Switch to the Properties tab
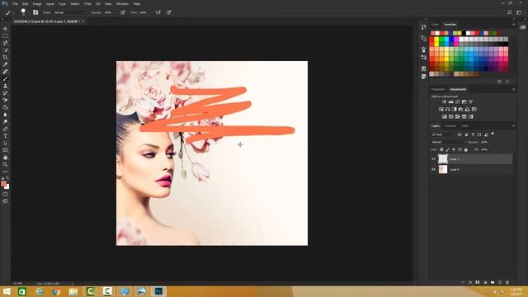This screenshot has height=297, width=528. [438, 89]
